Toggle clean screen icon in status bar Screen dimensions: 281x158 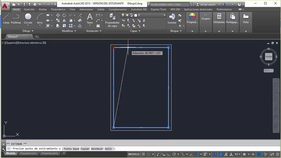tap(272, 154)
